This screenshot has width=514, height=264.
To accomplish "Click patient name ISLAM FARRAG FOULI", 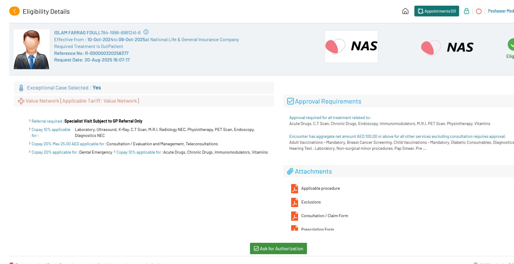I will point(77,33).
